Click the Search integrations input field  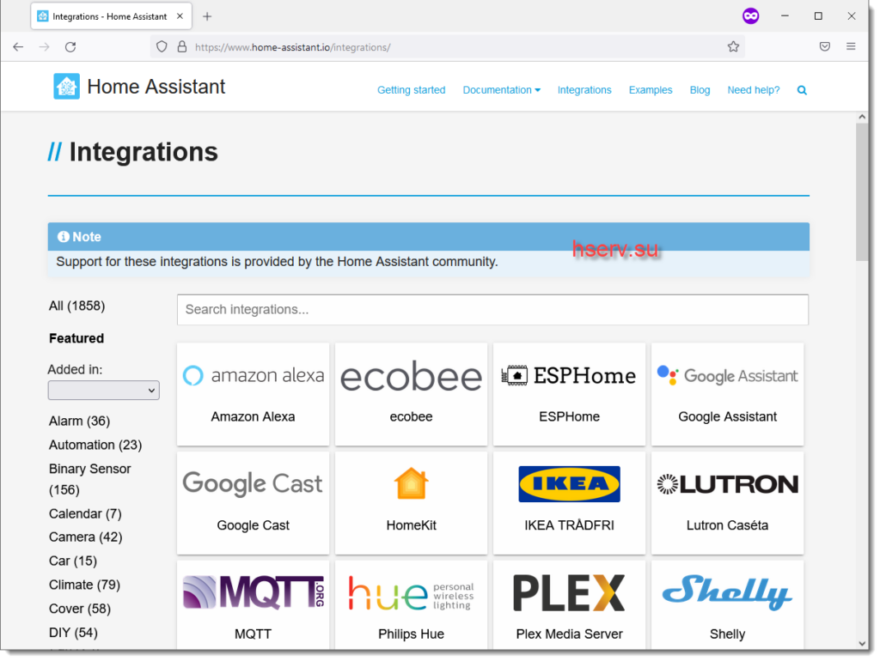tap(492, 310)
